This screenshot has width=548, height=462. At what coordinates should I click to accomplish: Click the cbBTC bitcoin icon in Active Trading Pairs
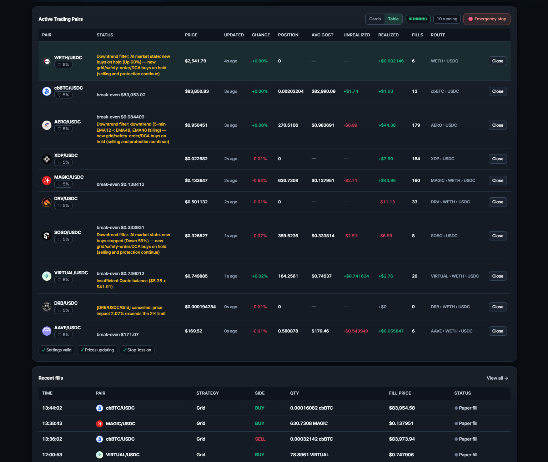coord(47,91)
